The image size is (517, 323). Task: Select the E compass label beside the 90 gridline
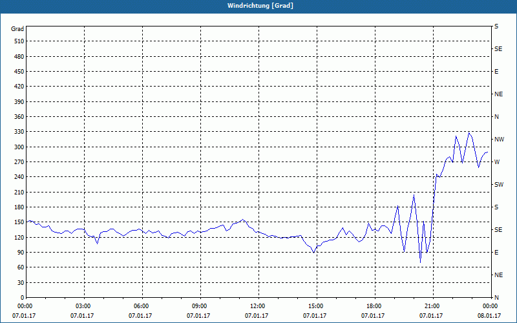coord(496,253)
